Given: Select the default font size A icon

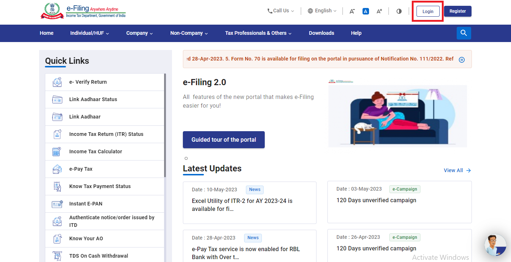Looking at the screenshot, I should [x=366, y=11].
